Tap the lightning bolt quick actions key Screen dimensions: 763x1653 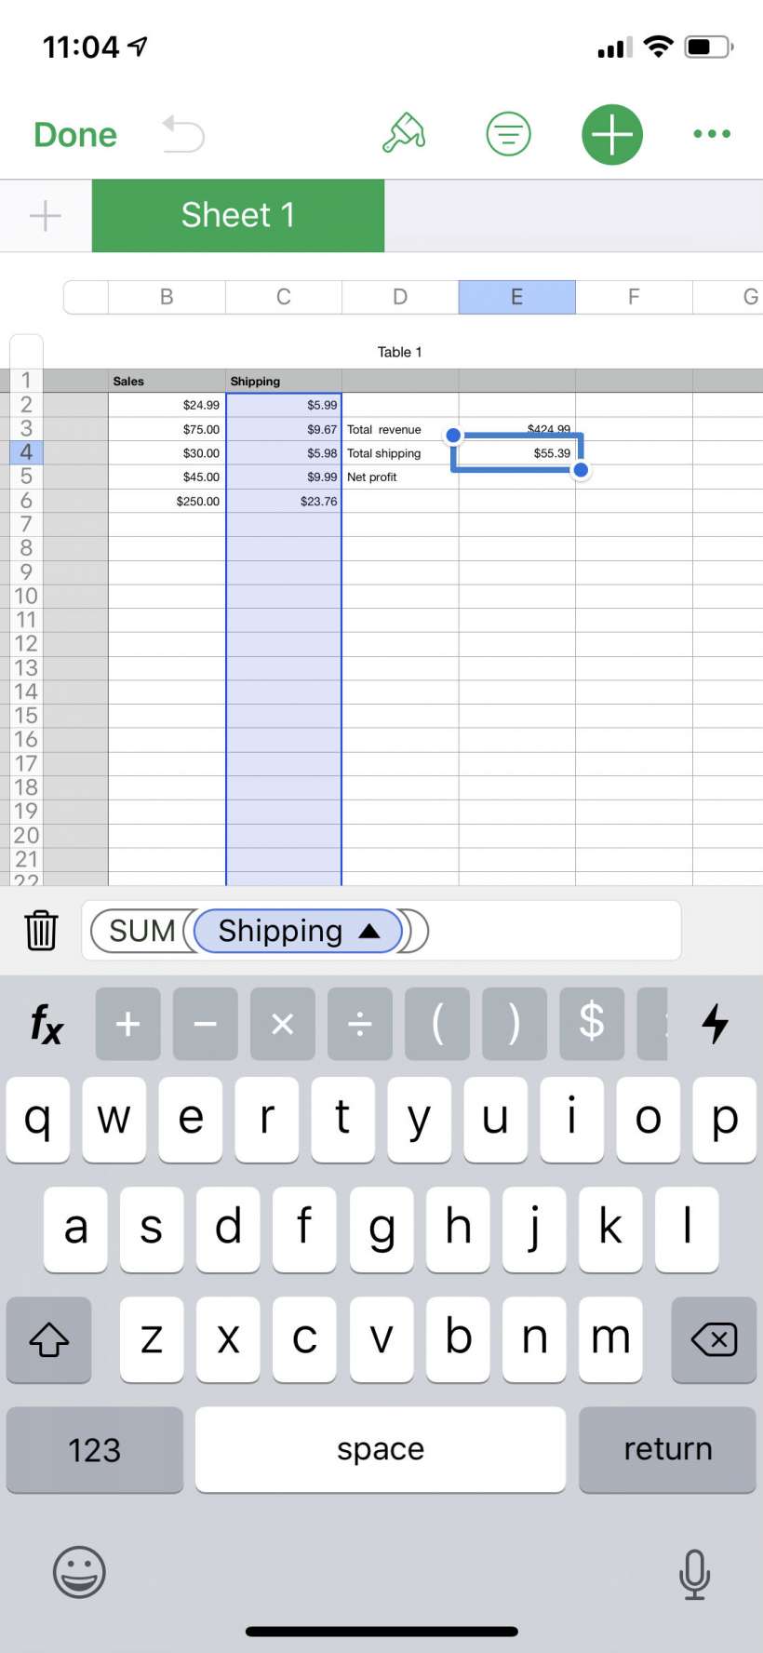(x=715, y=1024)
